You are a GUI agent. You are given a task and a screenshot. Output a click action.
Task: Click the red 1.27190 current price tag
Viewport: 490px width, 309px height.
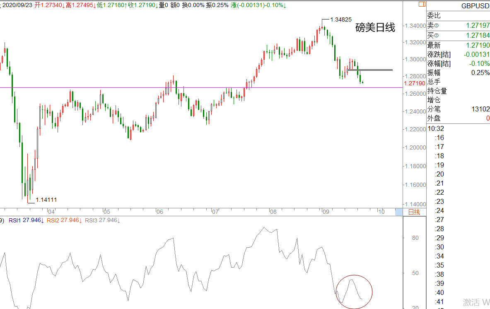pyautogui.click(x=415, y=83)
